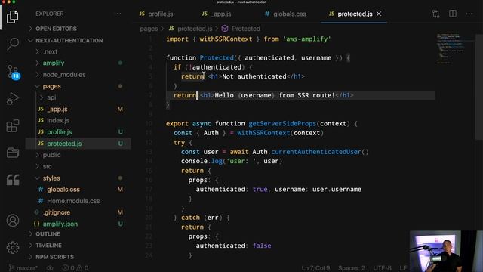Click the Protected symbol breadcrumb icon
This screenshot has height=272, width=483.
click(x=225, y=29)
